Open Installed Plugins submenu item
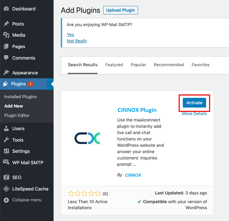This screenshot has height=221, width=229. click(20, 97)
